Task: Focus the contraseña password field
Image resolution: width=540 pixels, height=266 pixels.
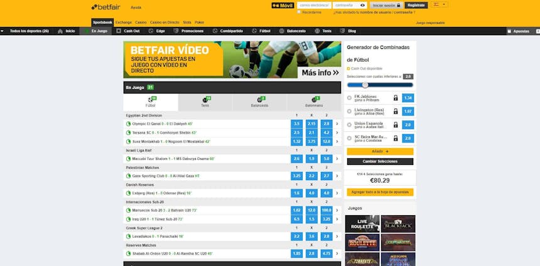Action: coord(346,6)
